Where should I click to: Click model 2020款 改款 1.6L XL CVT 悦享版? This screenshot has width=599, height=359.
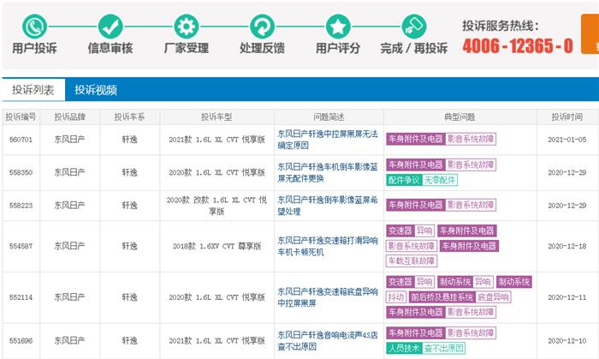(216, 206)
